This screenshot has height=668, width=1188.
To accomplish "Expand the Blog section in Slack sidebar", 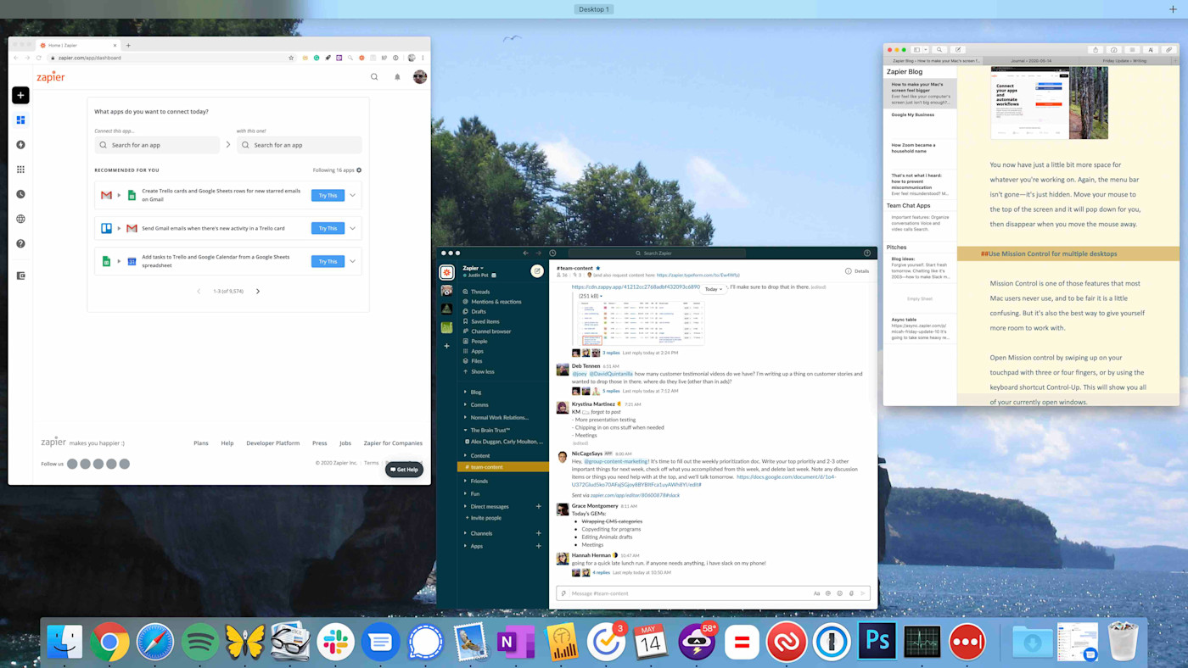I will click(465, 392).
